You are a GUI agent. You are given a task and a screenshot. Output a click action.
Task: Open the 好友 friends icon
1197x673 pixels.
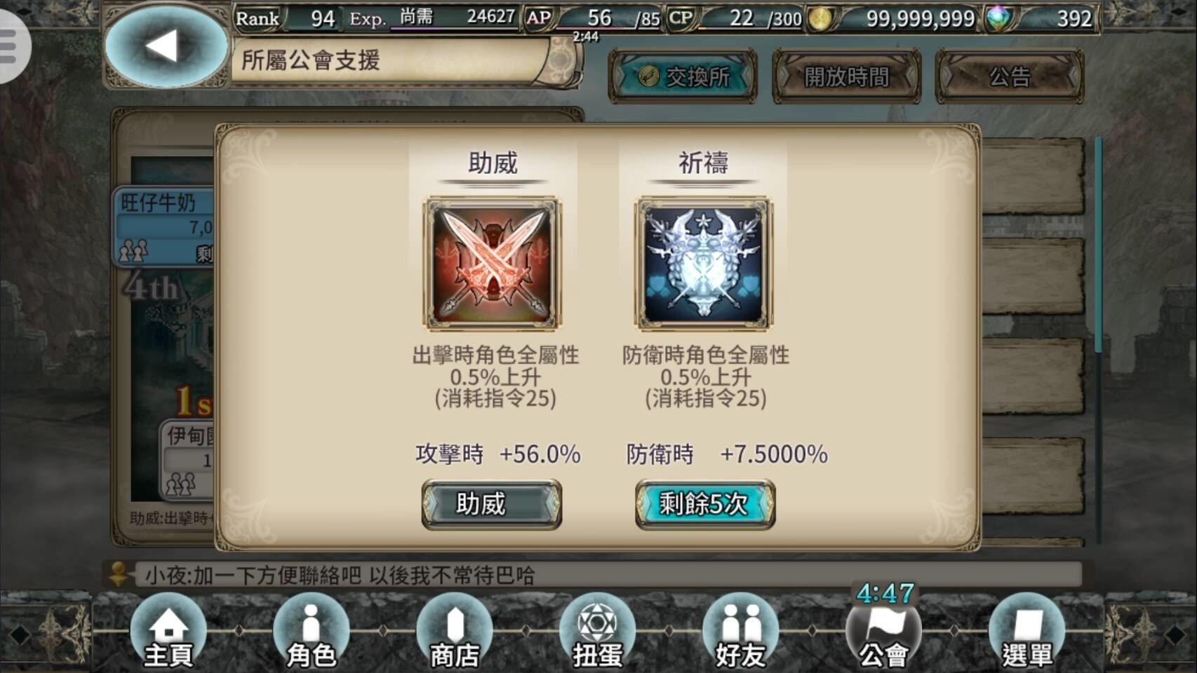point(741,630)
